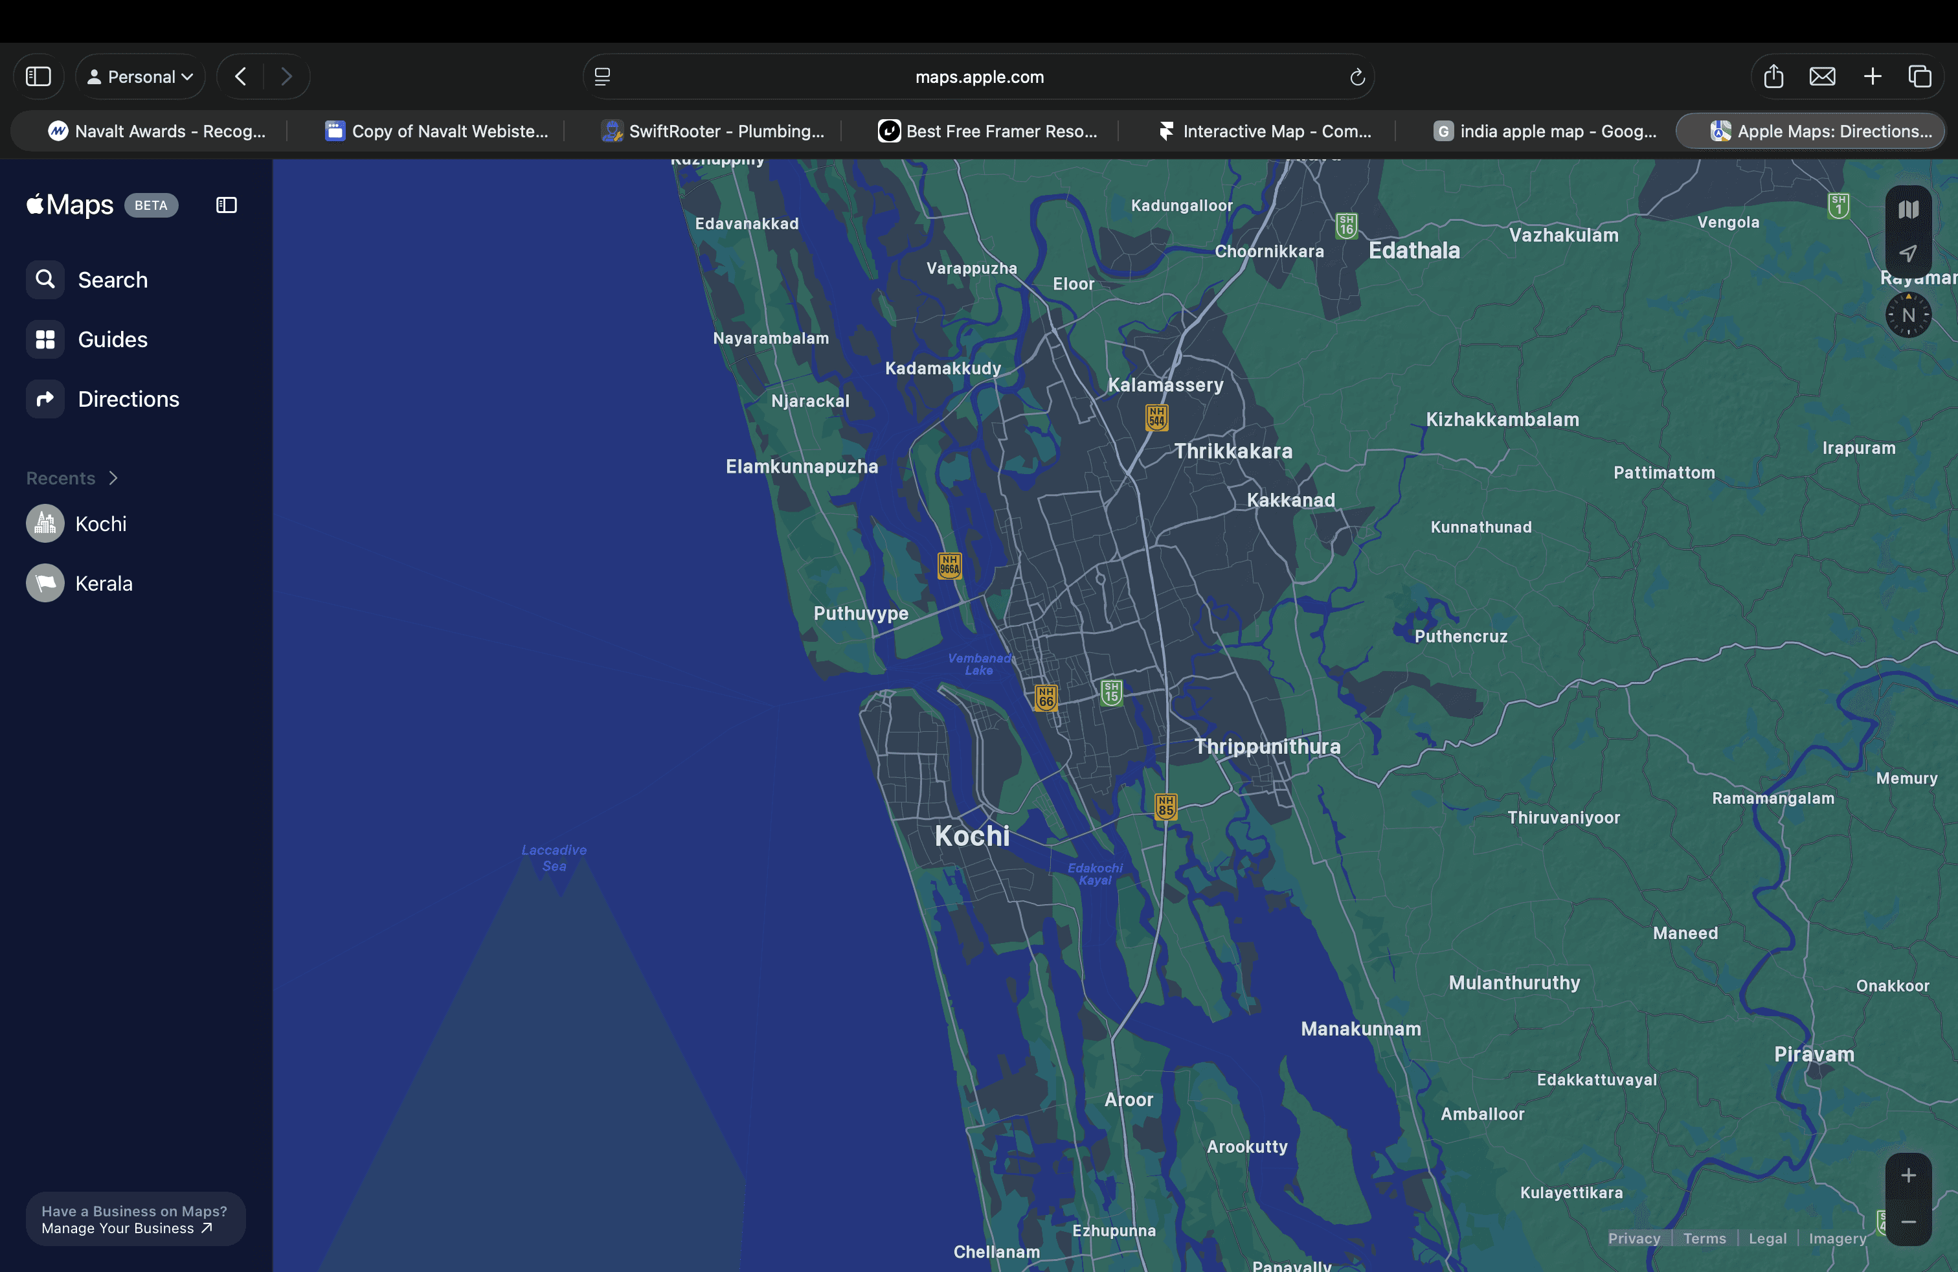This screenshot has height=1272, width=1958.
Task: Zoom in with the plus button
Action: click(x=1907, y=1175)
